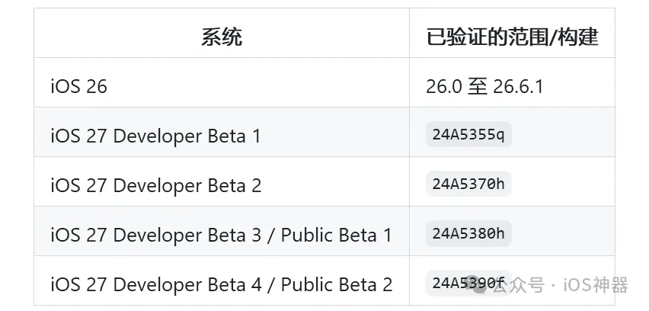Click the 已验证的范围/构建 column header
The image size is (649, 311).
click(x=512, y=37)
